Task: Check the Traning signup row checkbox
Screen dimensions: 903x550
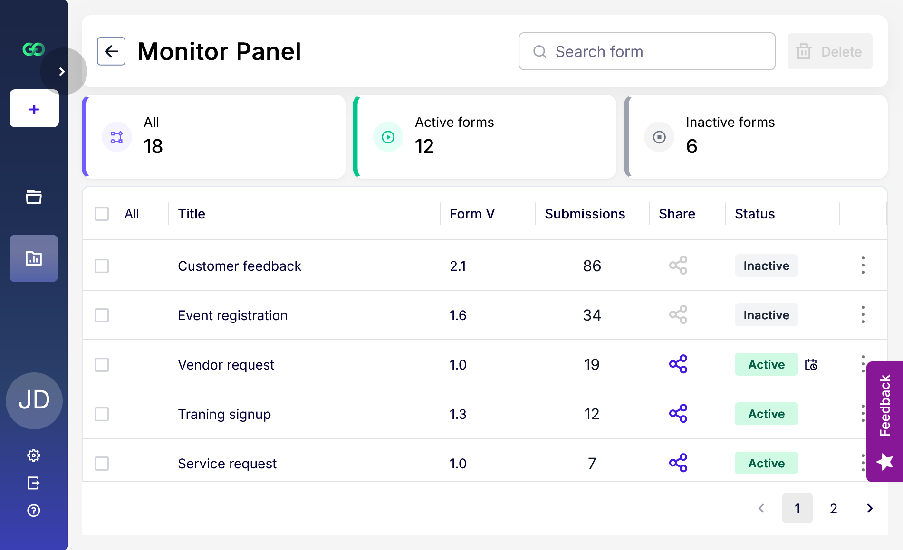Action: 102,414
